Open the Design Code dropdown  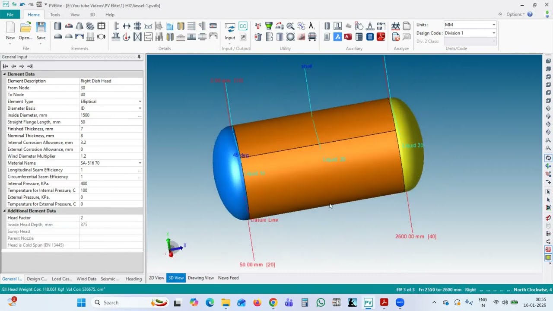coord(494,33)
